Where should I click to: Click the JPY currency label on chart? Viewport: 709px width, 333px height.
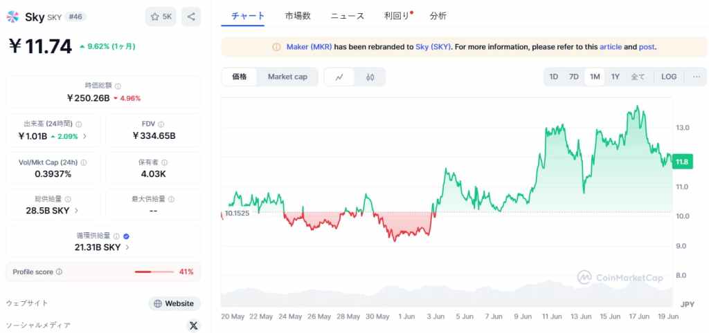pos(688,304)
